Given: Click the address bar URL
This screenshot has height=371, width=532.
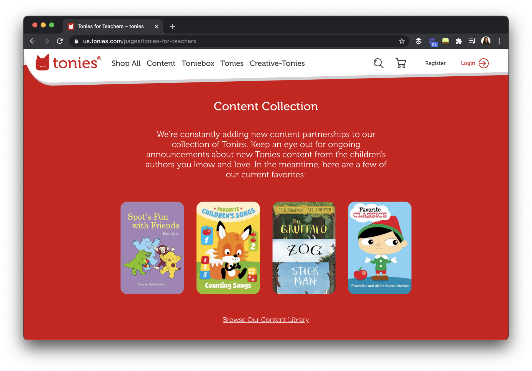Looking at the screenshot, I should 139,41.
